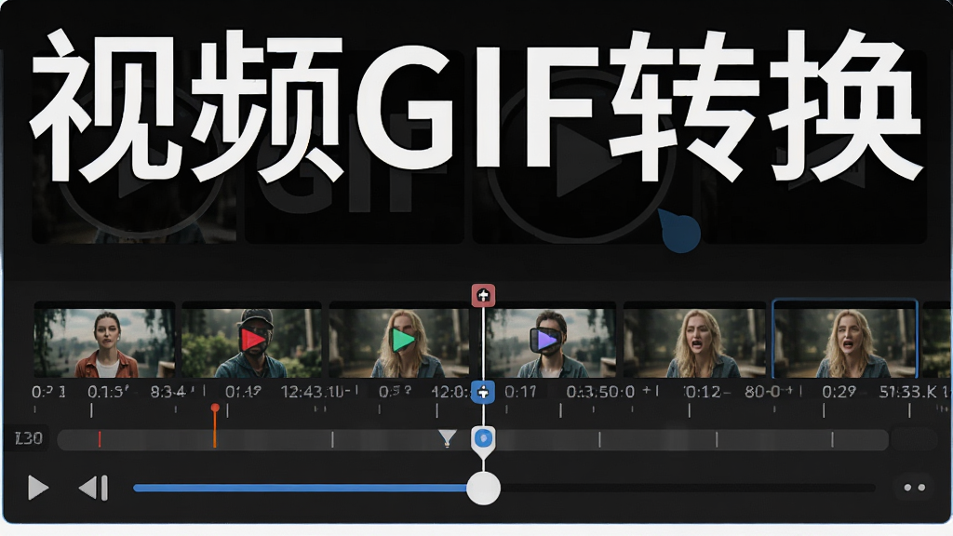The height and width of the screenshot is (536, 953).
Task: Click the red tick at the track start
Action: [100, 439]
